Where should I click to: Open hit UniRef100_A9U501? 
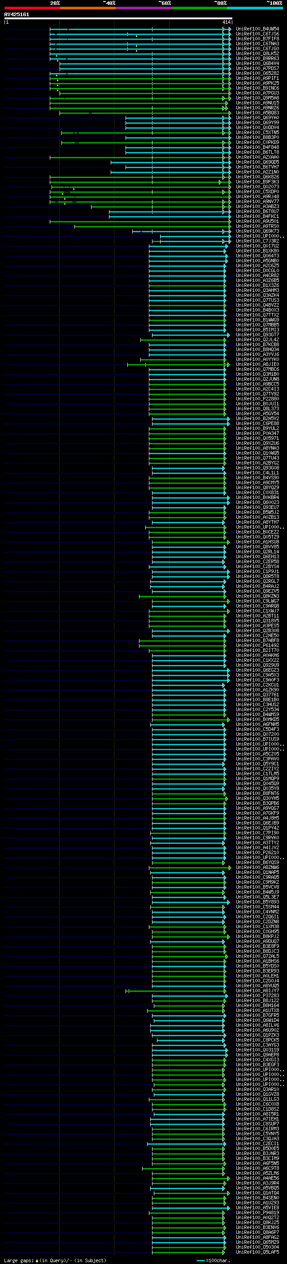click(x=257, y=222)
